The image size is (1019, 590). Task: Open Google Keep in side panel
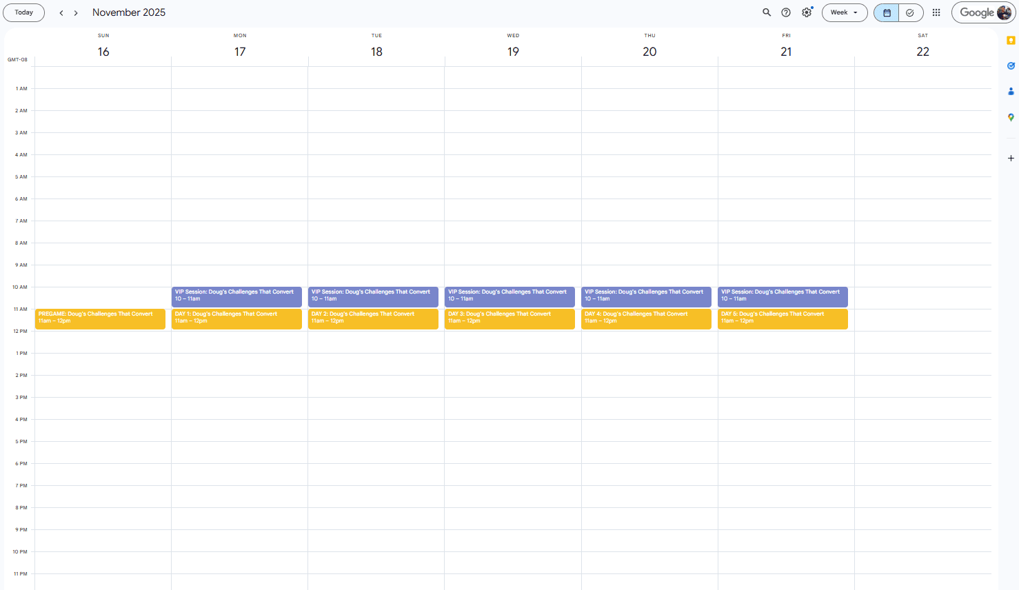click(x=1011, y=41)
